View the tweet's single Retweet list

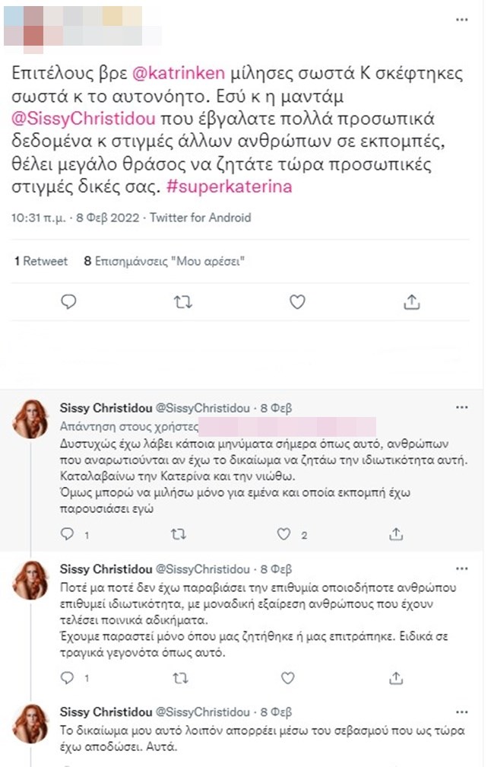pyautogui.click(x=36, y=259)
